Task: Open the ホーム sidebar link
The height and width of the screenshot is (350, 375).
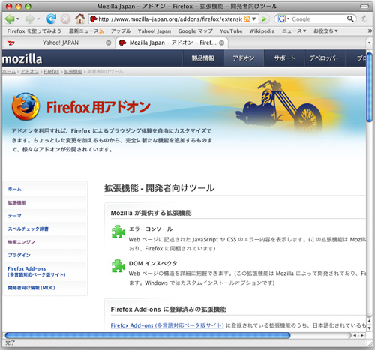Action: pos(14,189)
